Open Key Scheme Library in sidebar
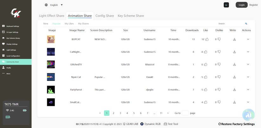The image size is (261, 128). (16, 38)
